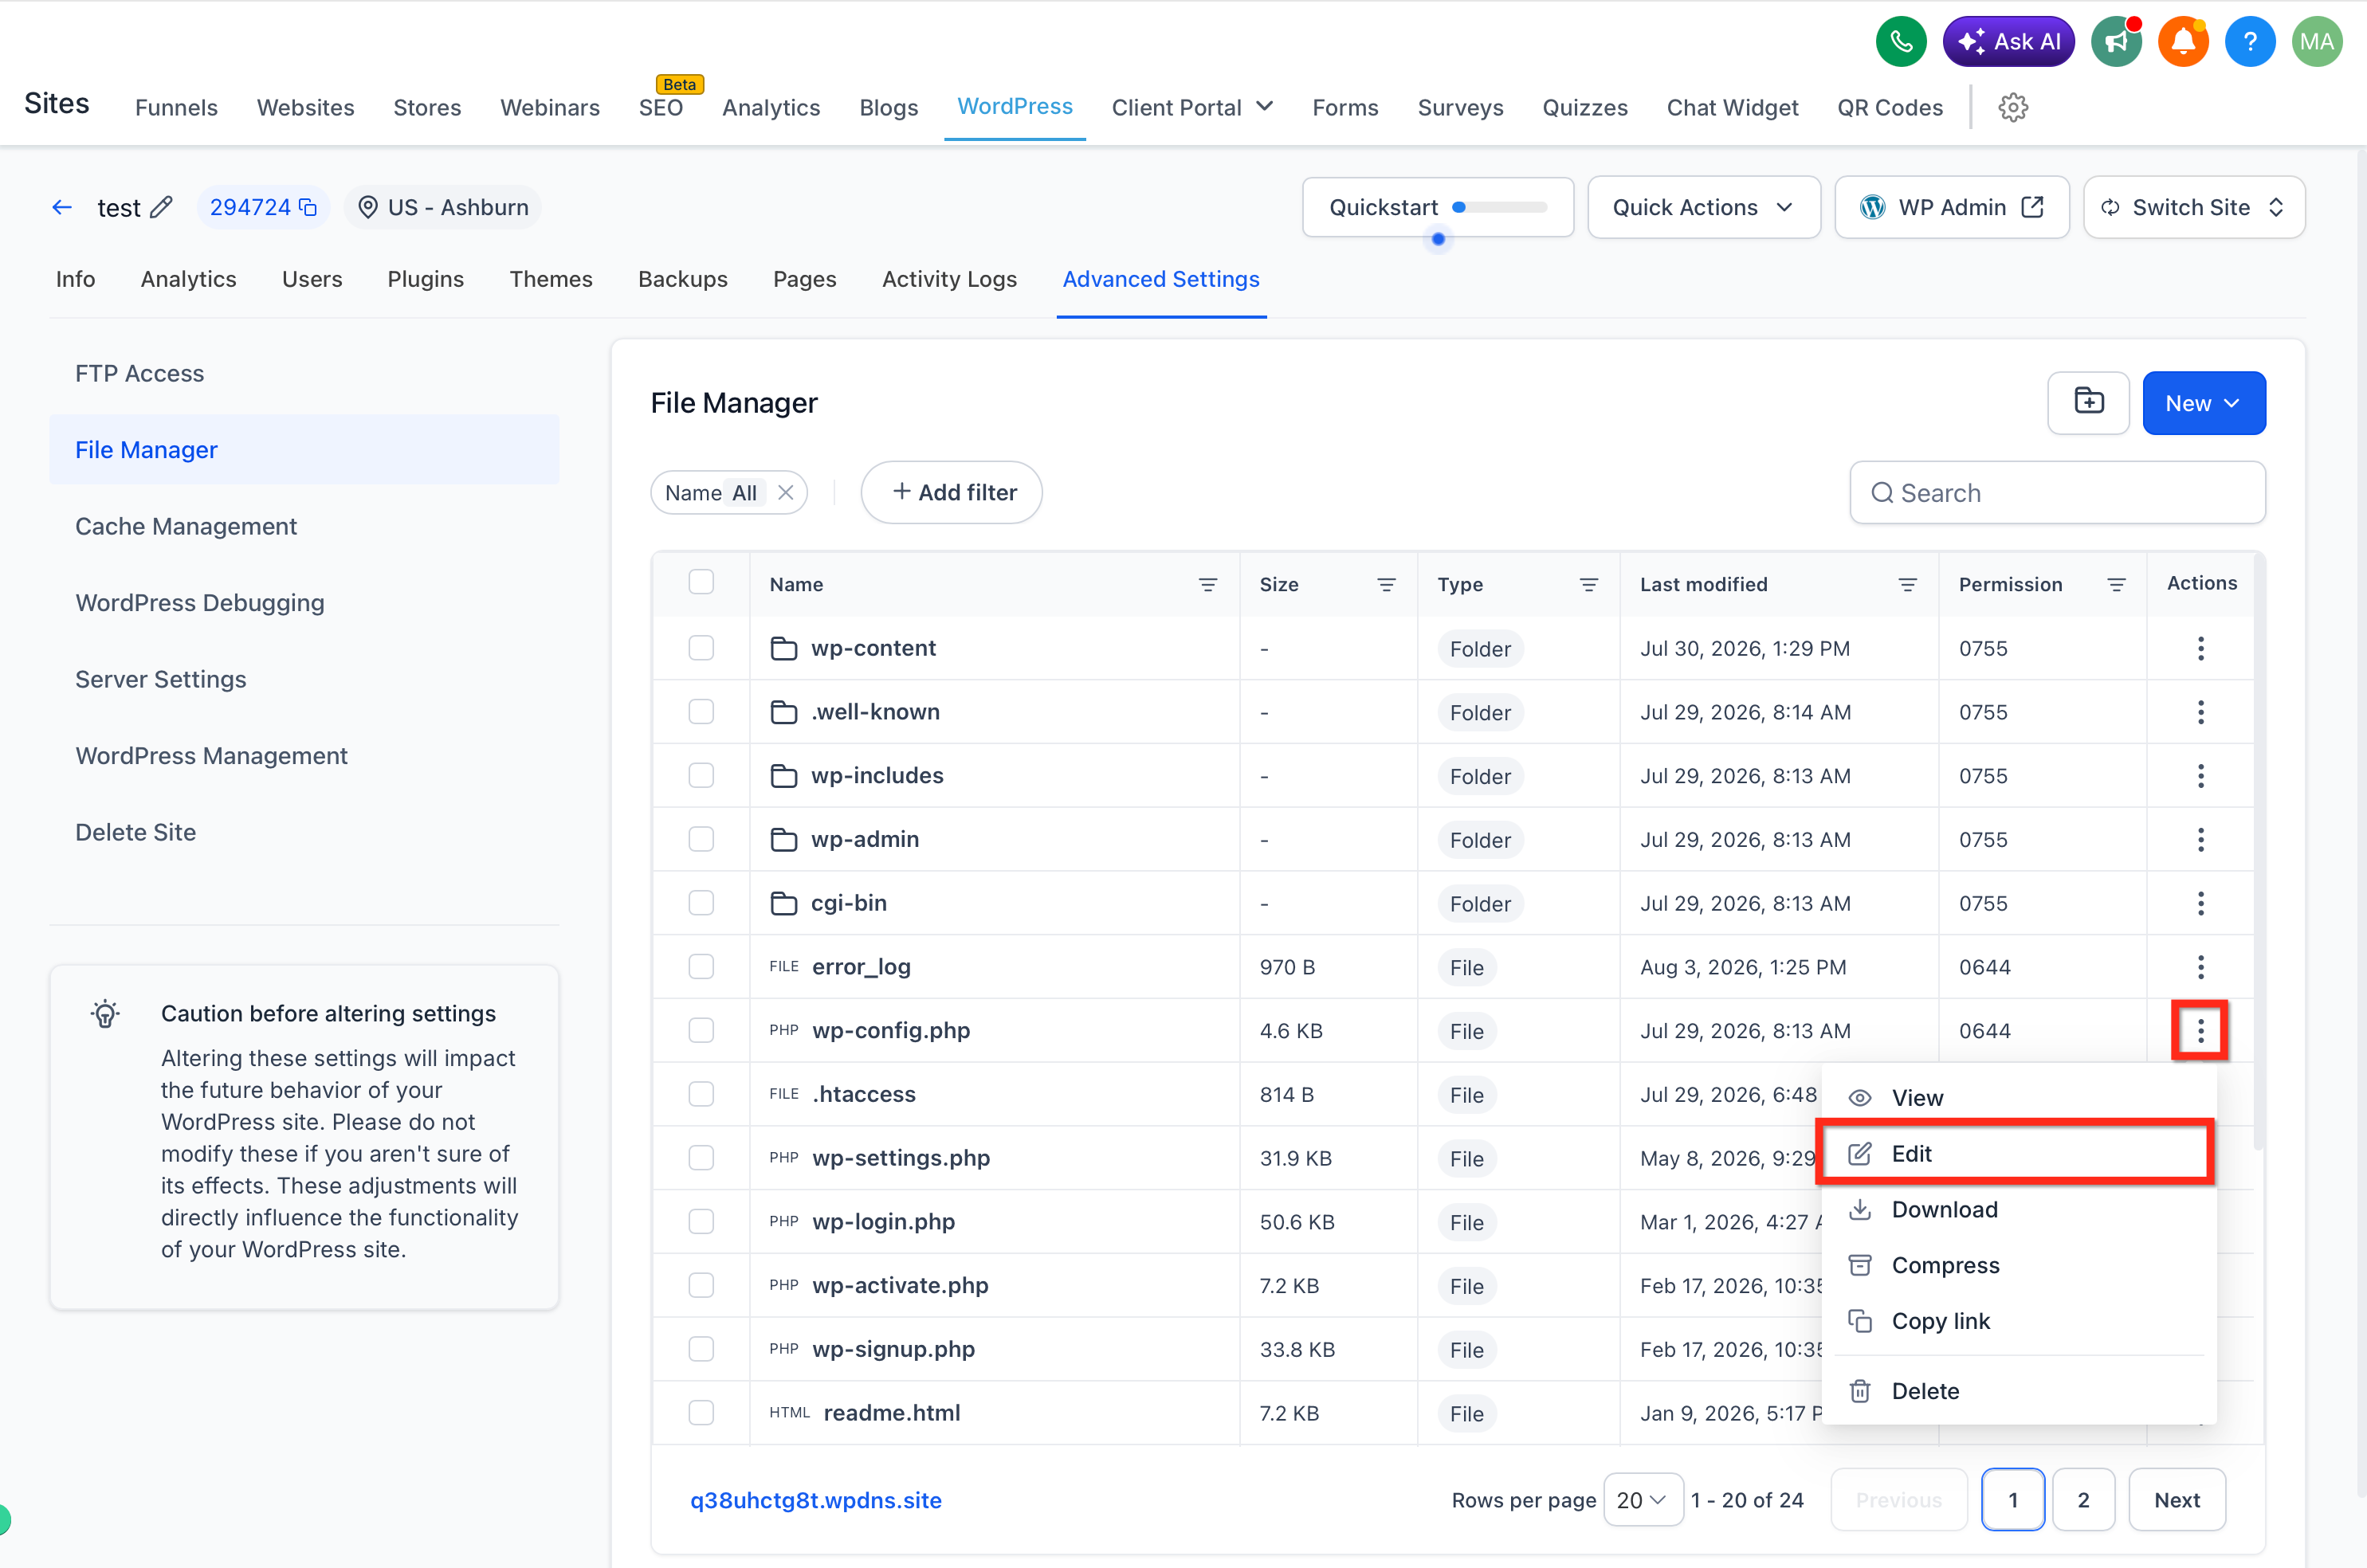The image size is (2367, 1568).
Task: Check the error_log row checkbox
Action: click(701, 966)
